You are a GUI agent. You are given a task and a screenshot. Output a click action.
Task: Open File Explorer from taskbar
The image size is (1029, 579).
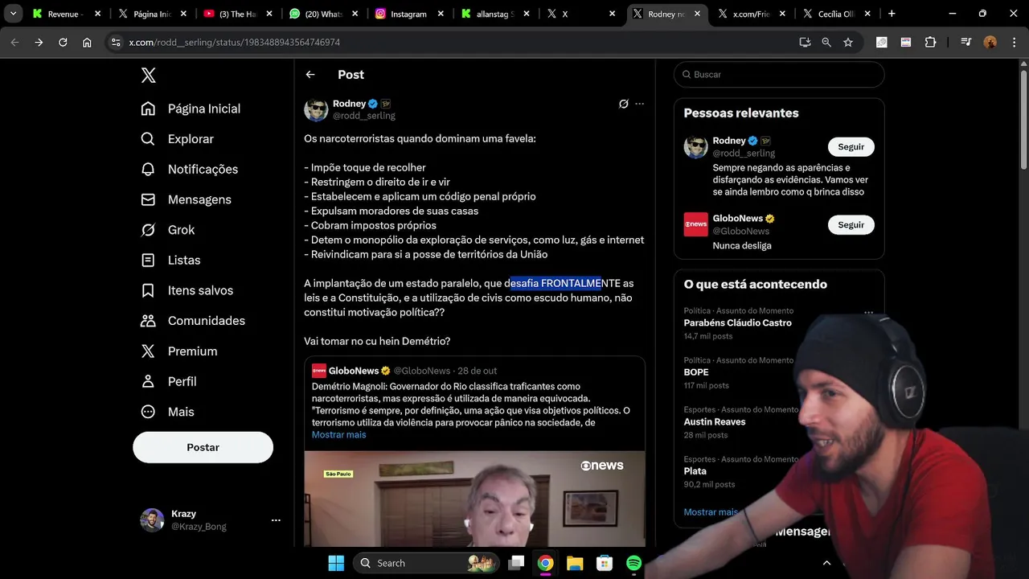pos(575,563)
